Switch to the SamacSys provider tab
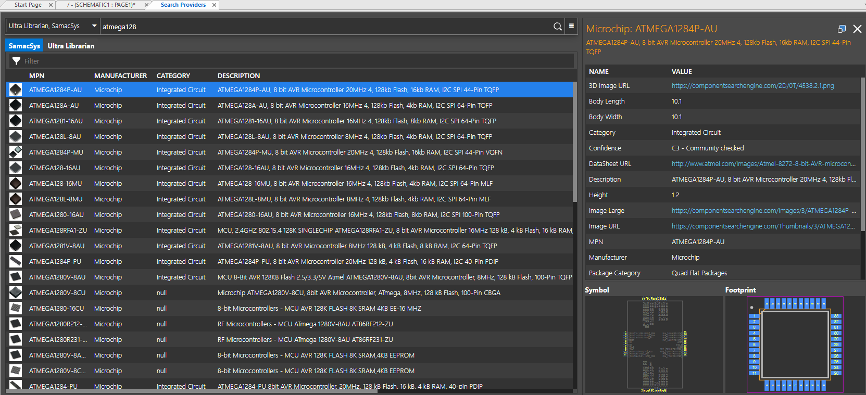This screenshot has width=866, height=395. [x=24, y=46]
